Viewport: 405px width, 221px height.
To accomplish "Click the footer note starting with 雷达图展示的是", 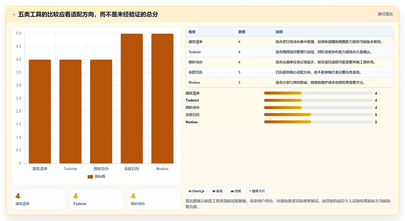I will pyautogui.click(x=288, y=204).
